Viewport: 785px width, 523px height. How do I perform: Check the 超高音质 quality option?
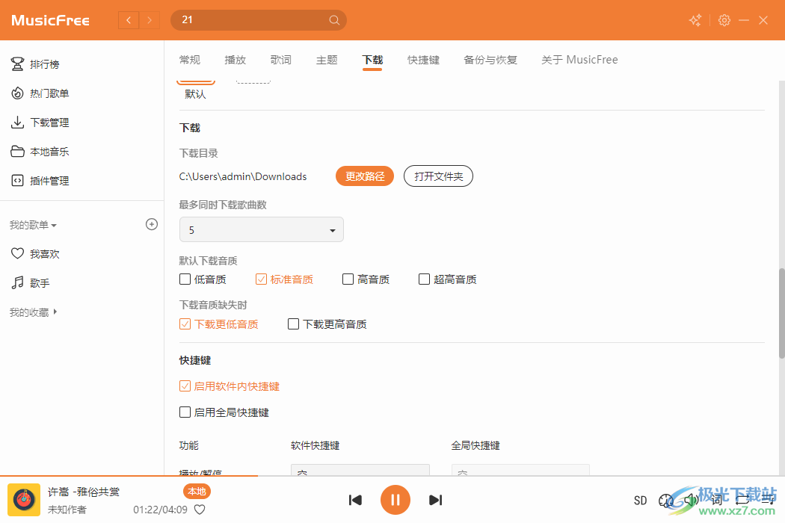coord(448,279)
